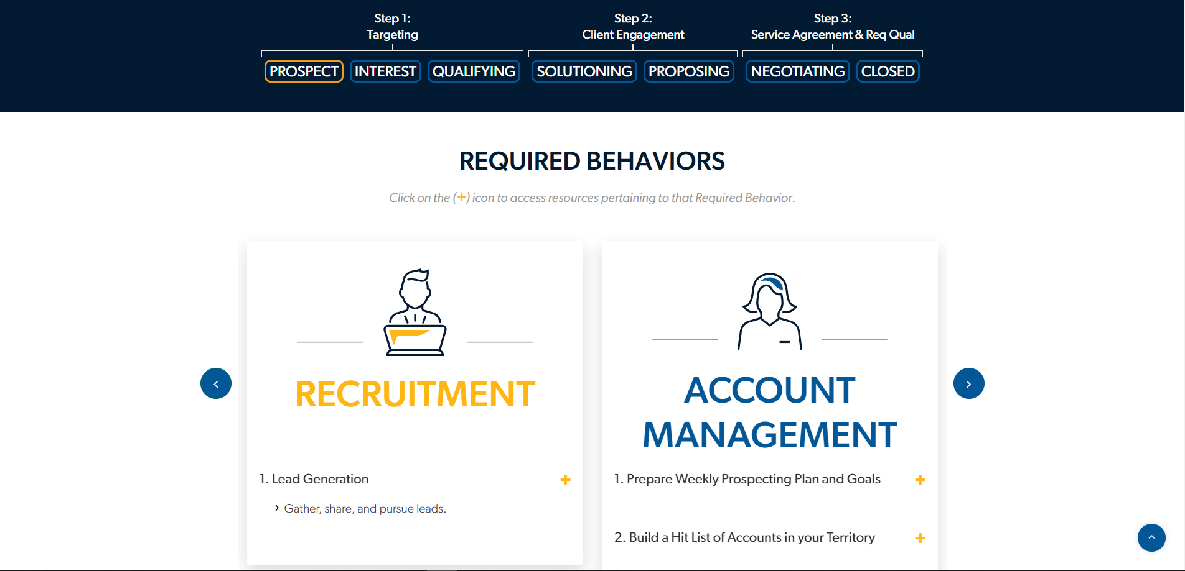Click the ACCOUNT MANAGEMENT card heading
Viewport: 1185px width, 571px height.
(x=769, y=412)
